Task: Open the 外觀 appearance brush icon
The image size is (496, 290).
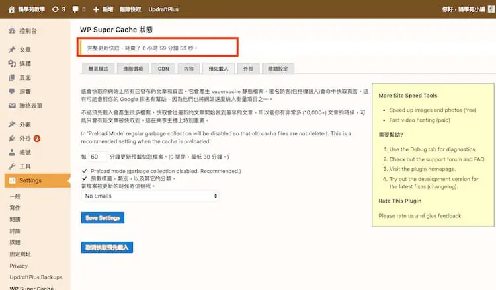Action: 12,124
